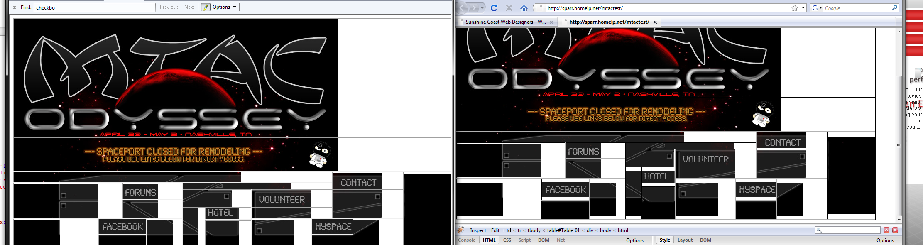The image size is (923, 245).
Task: Close the sparr.homeip.net/mtactest tab
Action: click(655, 22)
